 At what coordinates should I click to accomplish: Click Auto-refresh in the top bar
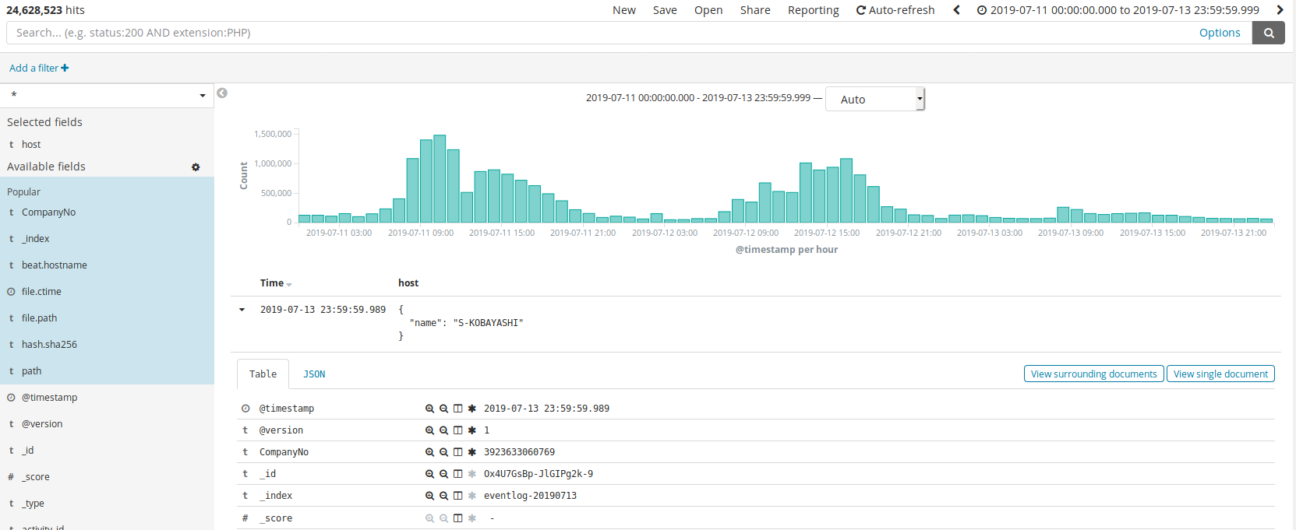(x=895, y=10)
